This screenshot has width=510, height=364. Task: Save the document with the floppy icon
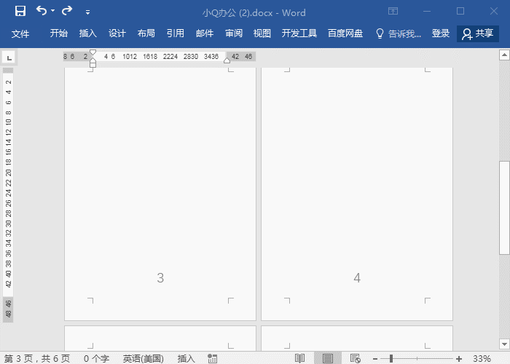point(20,12)
